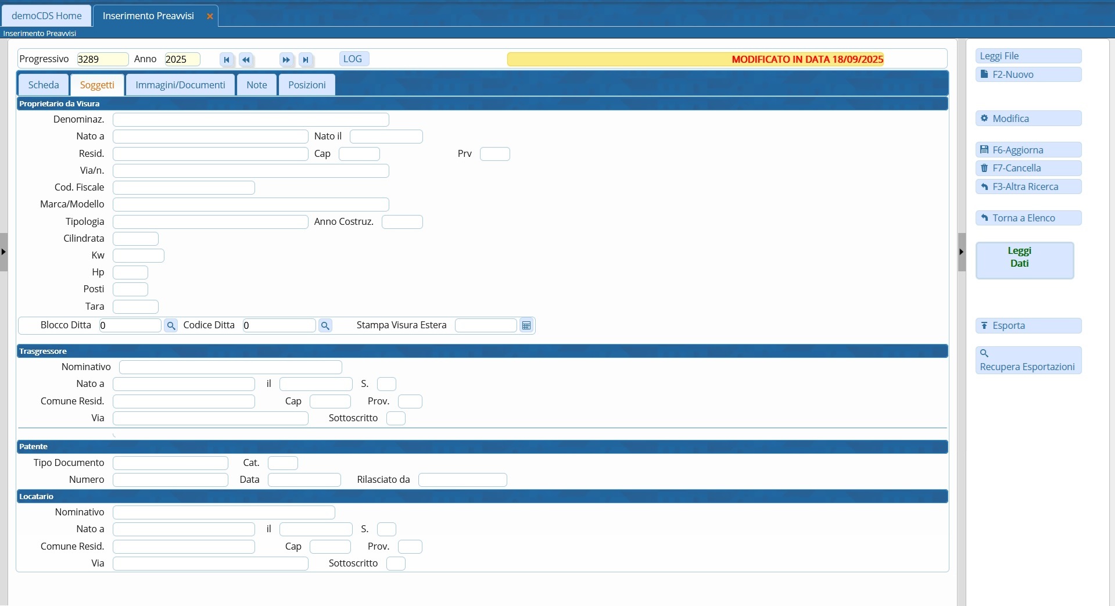Focus the Hp field
The width and height of the screenshot is (1115, 606).
click(x=130, y=272)
